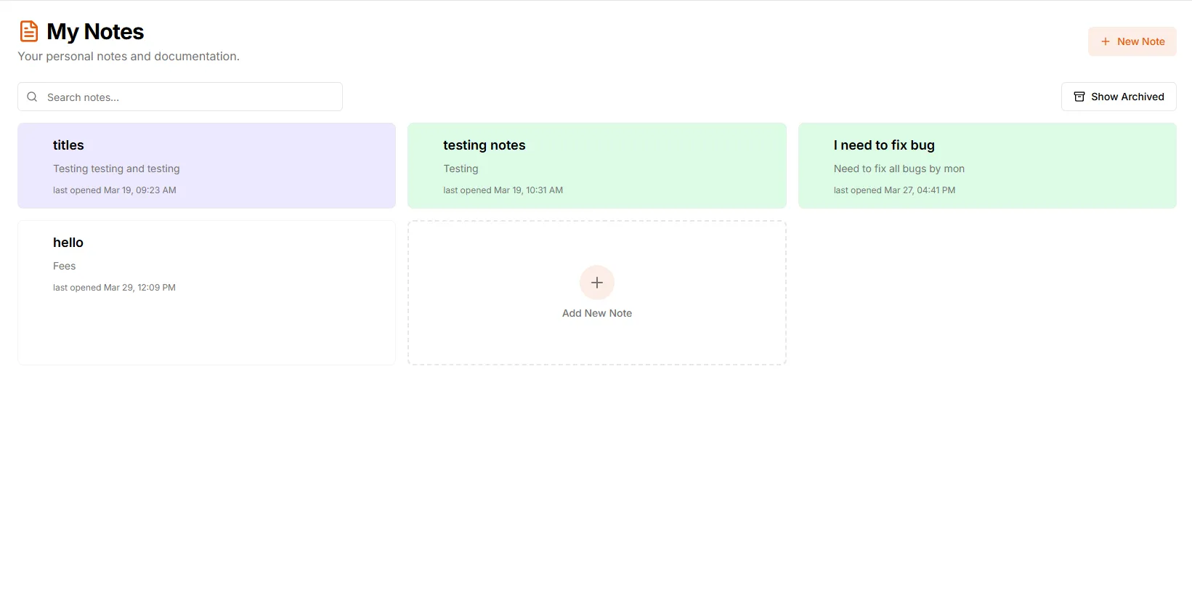The height and width of the screenshot is (608, 1192).
Task: Click the orange notes document logo icon
Action: pos(28,31)
